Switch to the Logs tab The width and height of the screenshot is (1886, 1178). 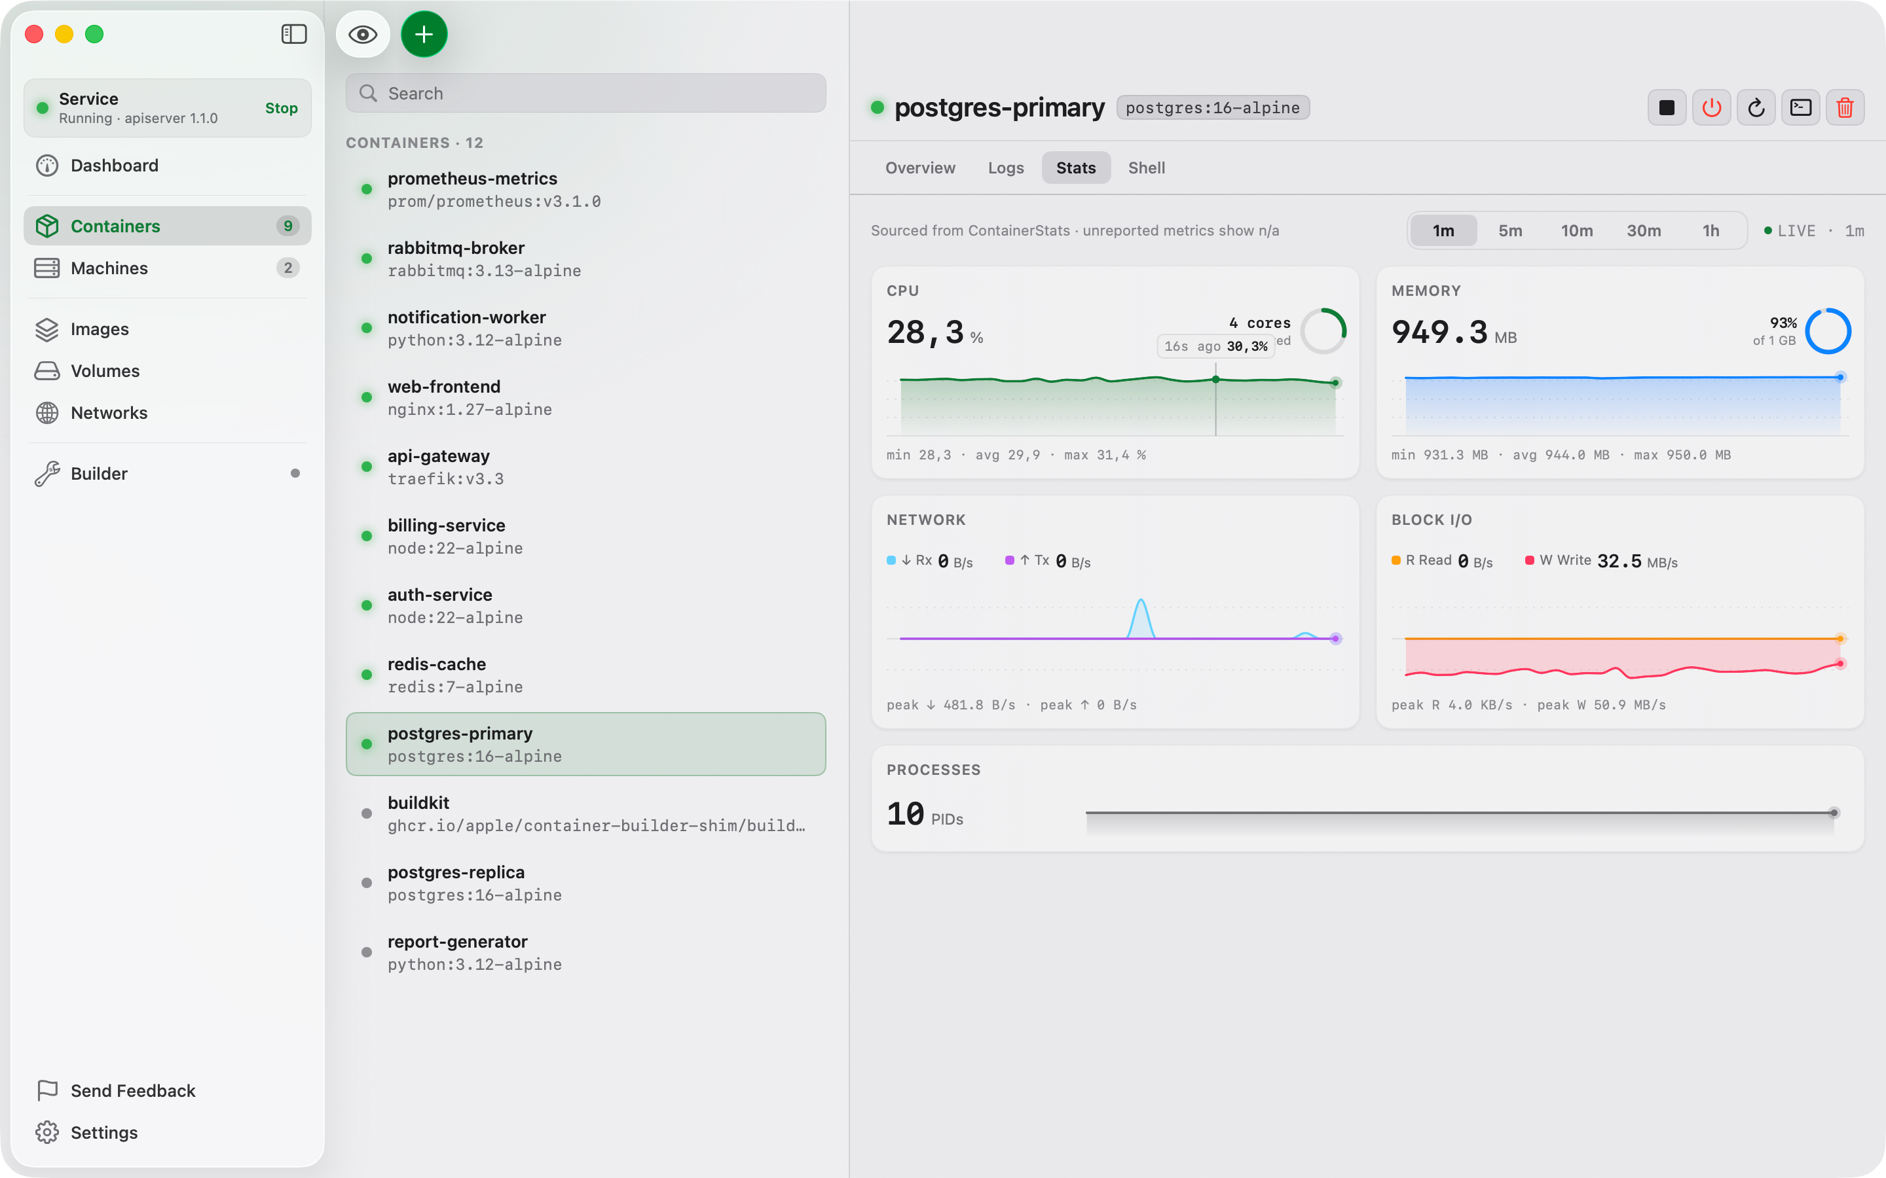click(x=1006, y=168)
